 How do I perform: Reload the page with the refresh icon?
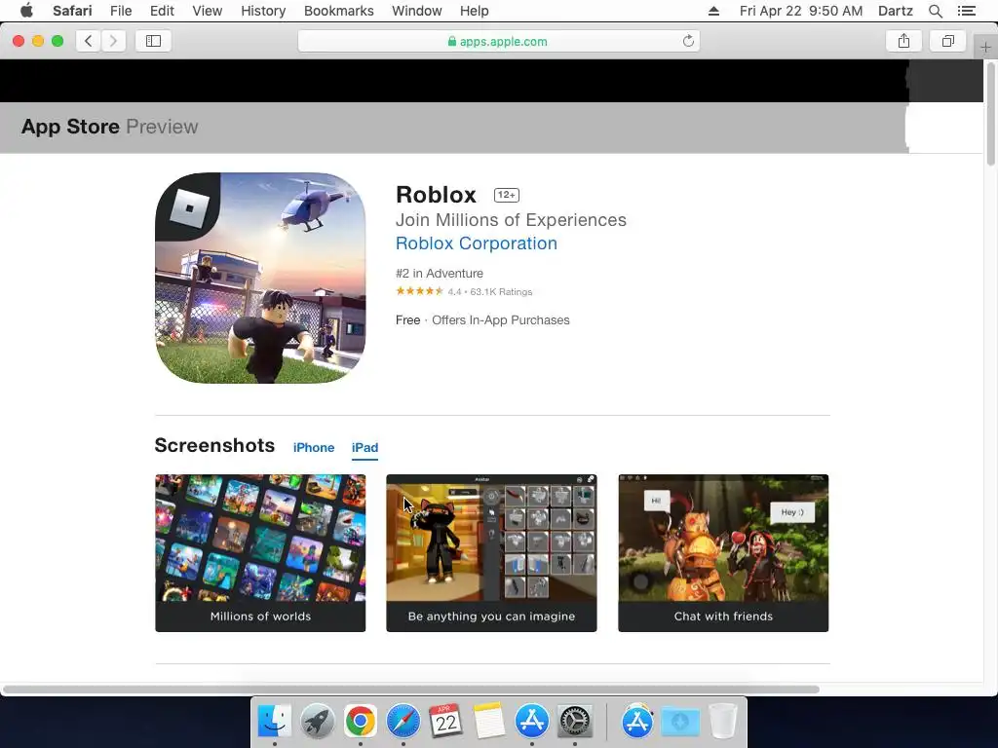688,41
